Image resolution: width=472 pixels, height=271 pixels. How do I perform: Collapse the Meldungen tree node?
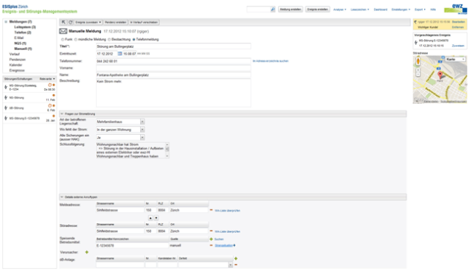point(6,21)
